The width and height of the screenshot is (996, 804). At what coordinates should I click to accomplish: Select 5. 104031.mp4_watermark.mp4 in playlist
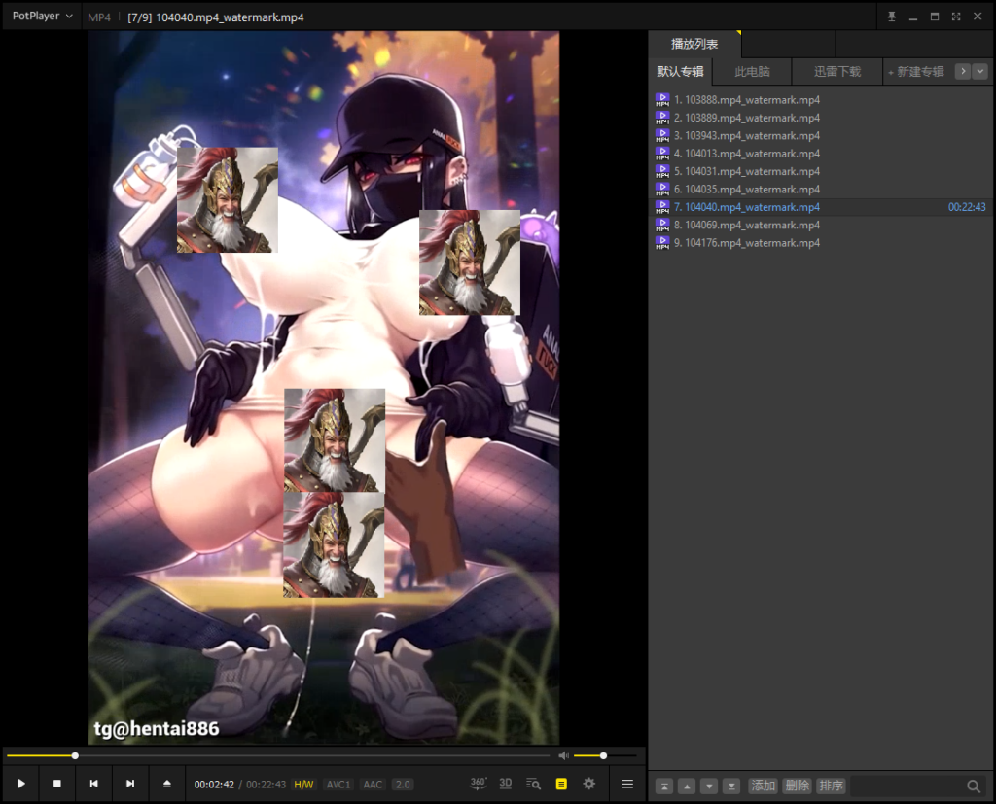[821, 171]
